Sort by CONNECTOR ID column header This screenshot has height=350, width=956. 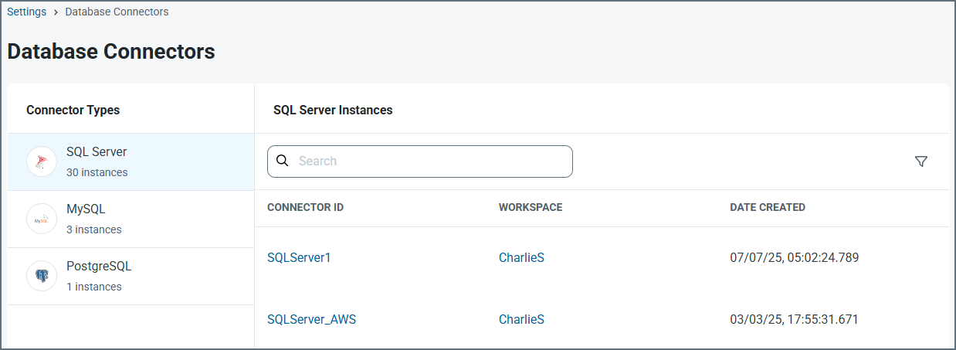[x=305, y=208]
